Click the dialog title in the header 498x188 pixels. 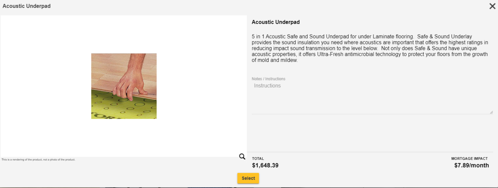[26, 6]
